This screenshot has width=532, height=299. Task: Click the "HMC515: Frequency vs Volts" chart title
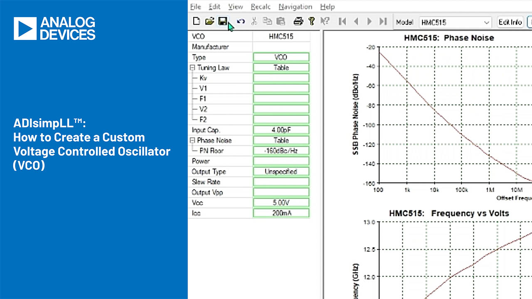click(x=449, y=213)
